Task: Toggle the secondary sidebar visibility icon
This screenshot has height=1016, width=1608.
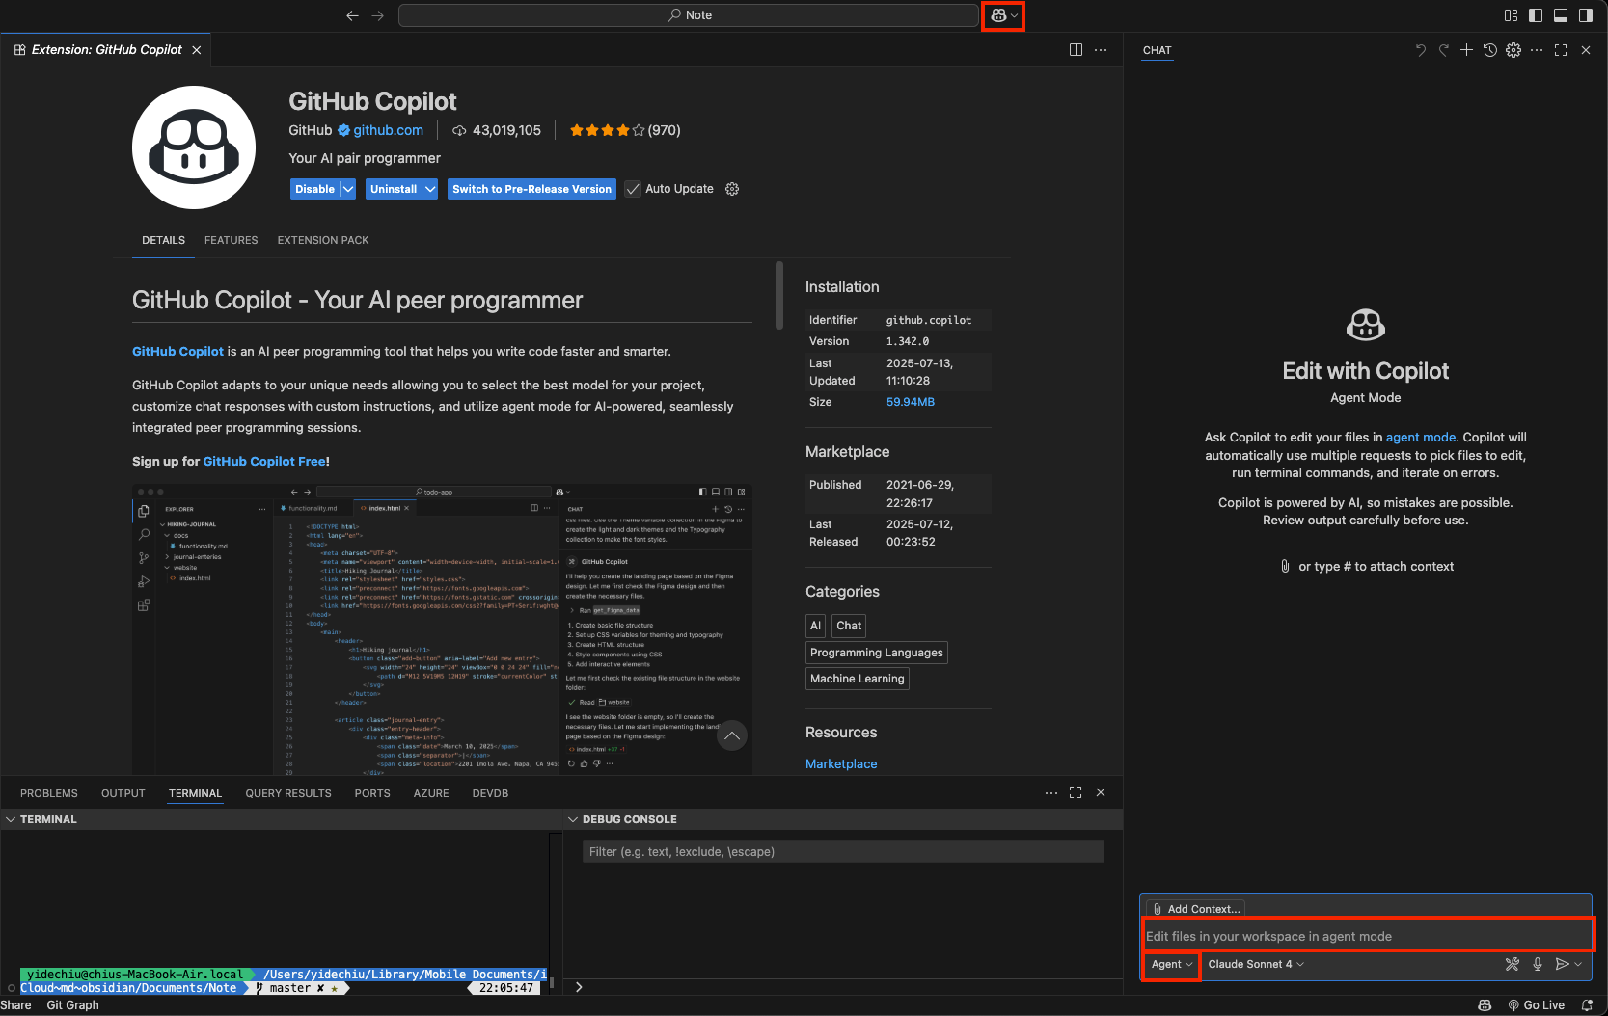Action: [x=1586, y=15]
